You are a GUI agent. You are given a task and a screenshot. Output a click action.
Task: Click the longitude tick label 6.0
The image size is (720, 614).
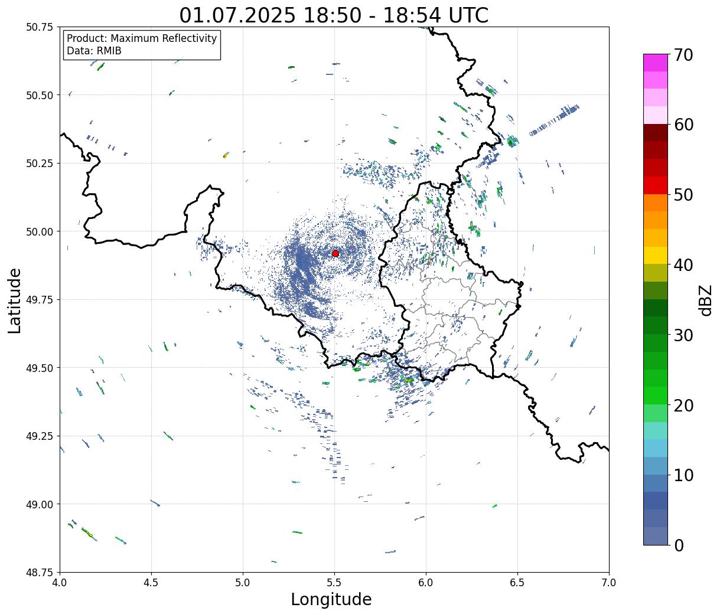pyautogui.click(x=426, y=582)
